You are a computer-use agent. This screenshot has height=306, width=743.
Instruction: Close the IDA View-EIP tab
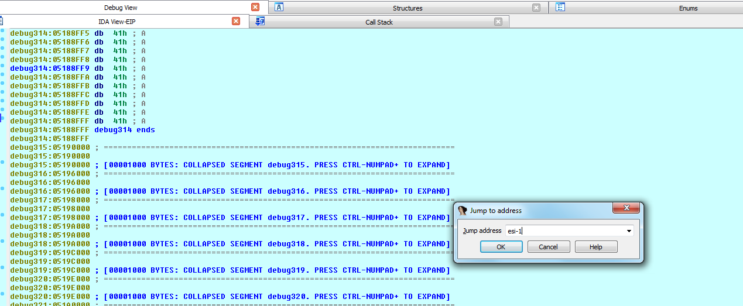(236, 22)
